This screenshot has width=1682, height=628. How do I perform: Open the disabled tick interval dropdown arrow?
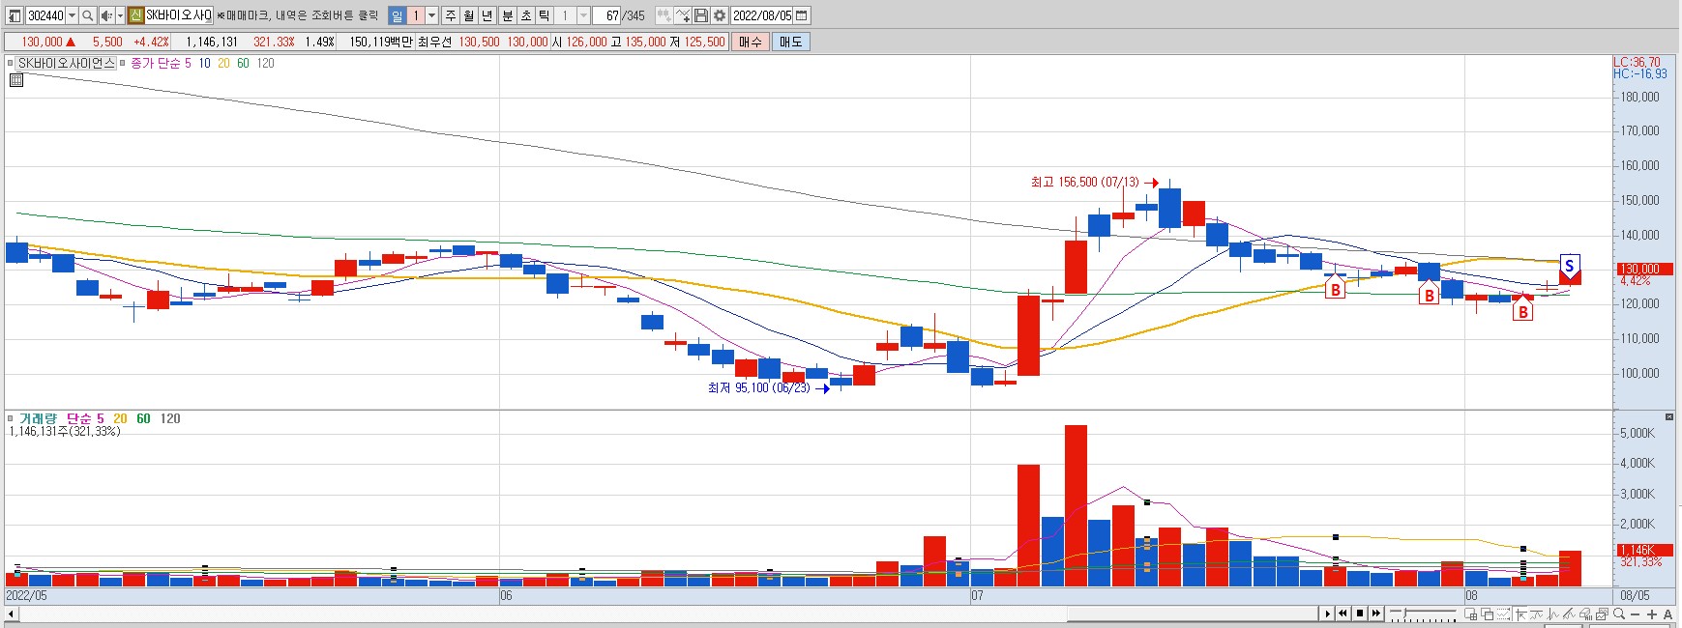(x=583, y=15)
